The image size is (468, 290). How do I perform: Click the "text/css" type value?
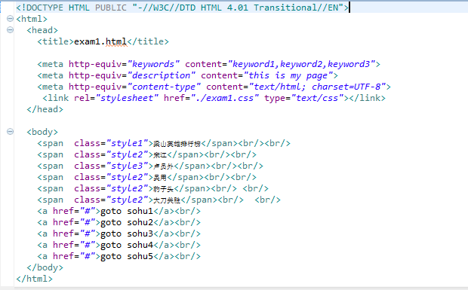[317, 98]
